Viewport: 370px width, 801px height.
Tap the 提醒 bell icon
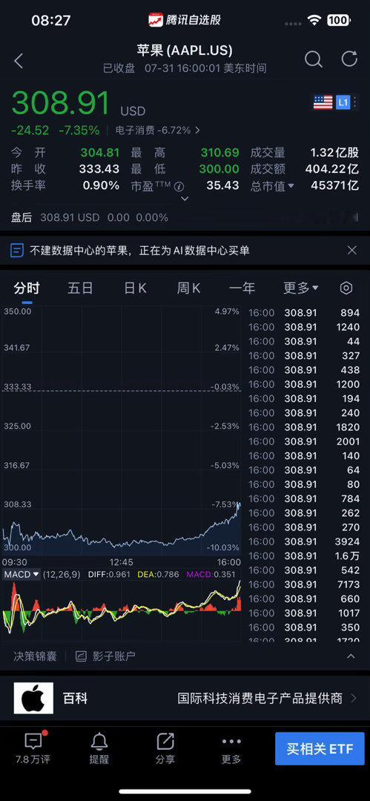click(99, 748)
